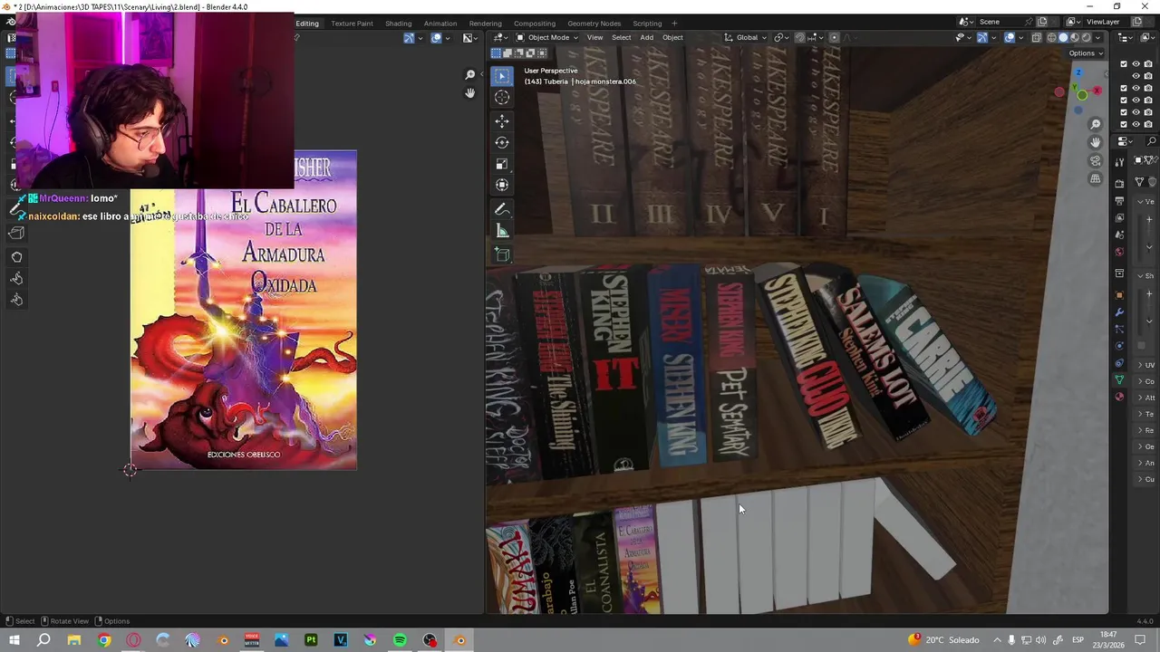Expand the UV panel in properties

point(1145,365)
